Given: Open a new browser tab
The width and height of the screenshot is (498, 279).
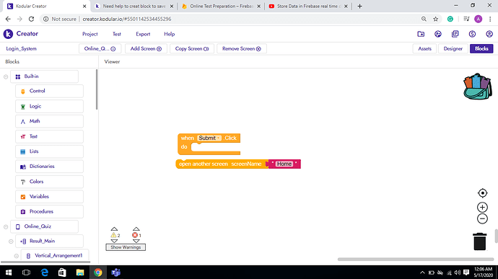Looking at the screenshot, I should click(x=359, y=6).
